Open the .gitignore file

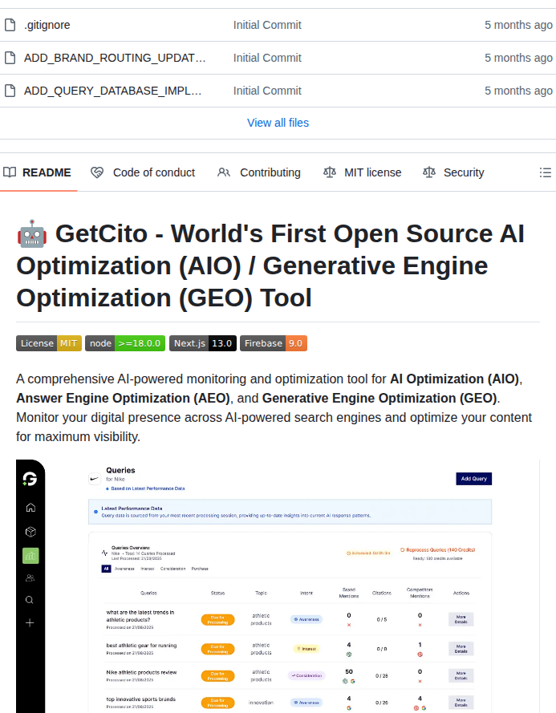[x=47, y=25]
